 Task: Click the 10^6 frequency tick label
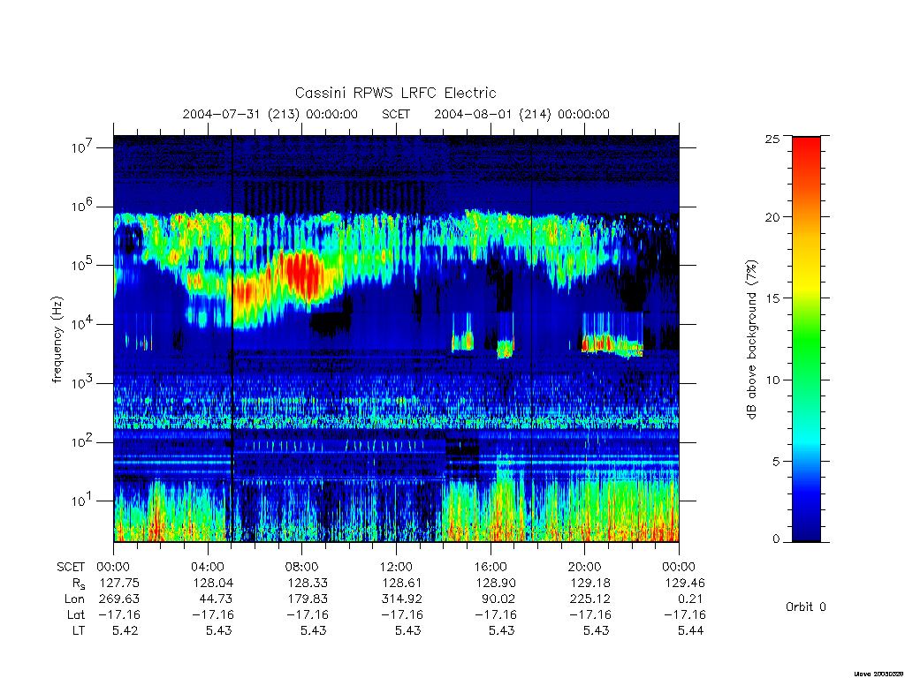point(83,206)
